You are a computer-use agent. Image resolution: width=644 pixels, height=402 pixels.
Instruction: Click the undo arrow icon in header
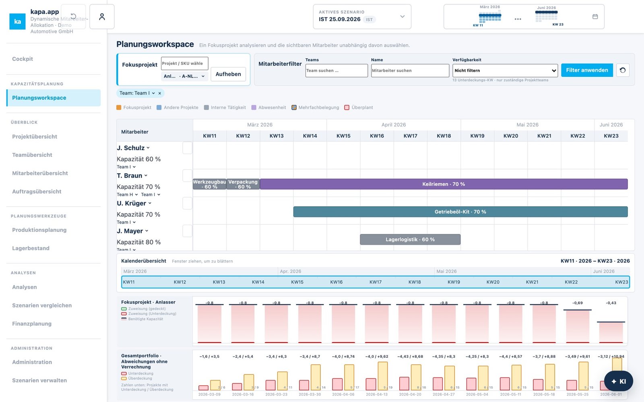(x=73, y=16)
